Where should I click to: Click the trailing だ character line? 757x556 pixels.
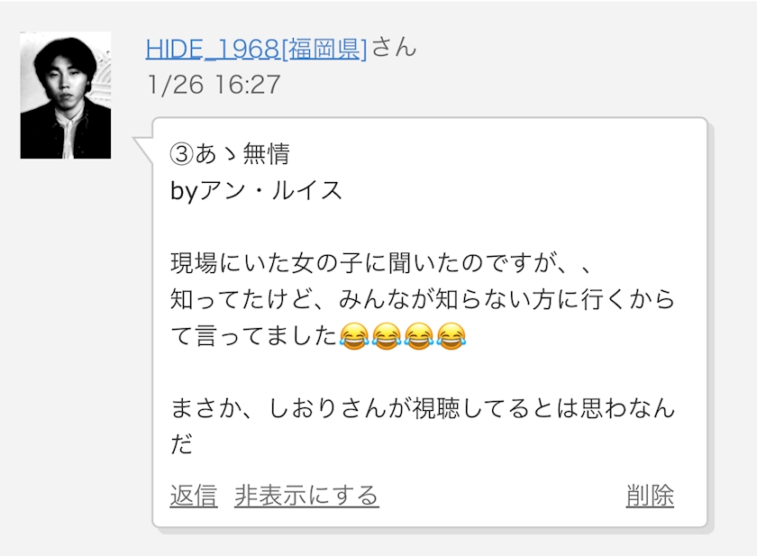(181, 444)
